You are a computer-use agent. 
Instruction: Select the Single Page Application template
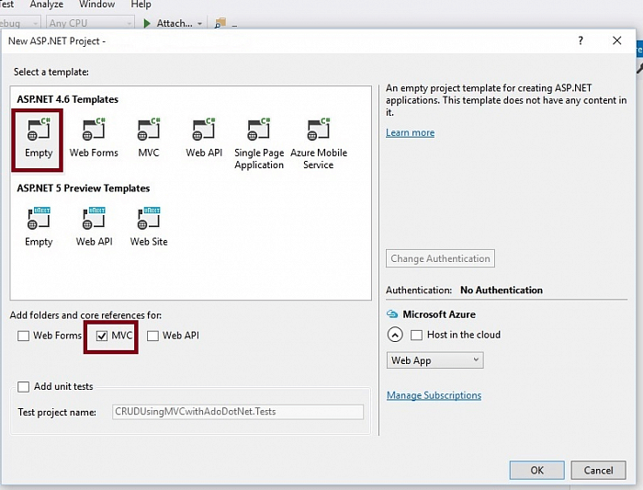(259, 143)
